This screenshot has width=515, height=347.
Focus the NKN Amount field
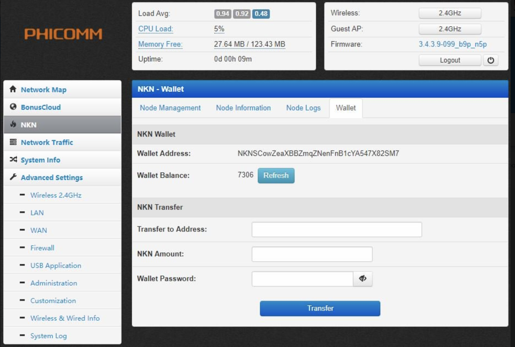click(312, 254)
